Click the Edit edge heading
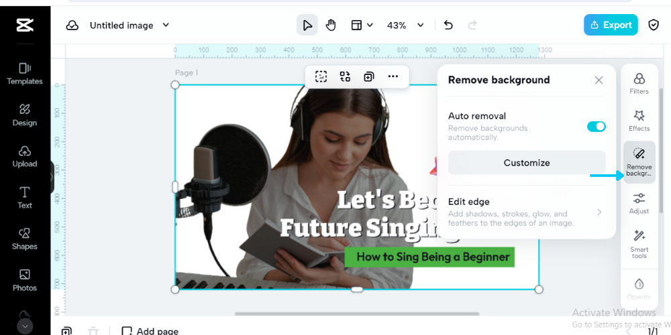 (x=468, y=202)
